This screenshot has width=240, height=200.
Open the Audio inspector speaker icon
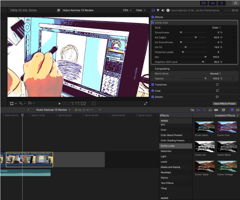pyautogui.click(x=163, y=10)
